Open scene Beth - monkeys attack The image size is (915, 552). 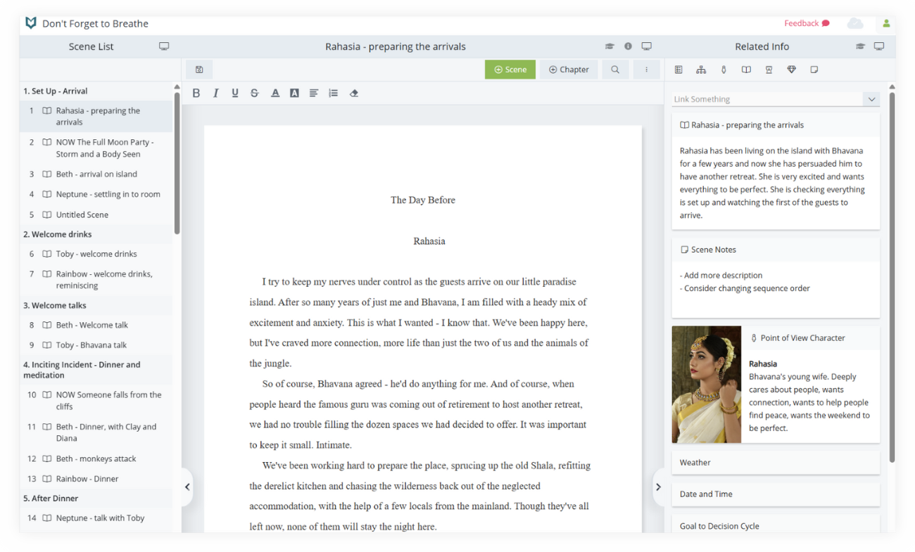pyautogui.click(x=96, y=458)
